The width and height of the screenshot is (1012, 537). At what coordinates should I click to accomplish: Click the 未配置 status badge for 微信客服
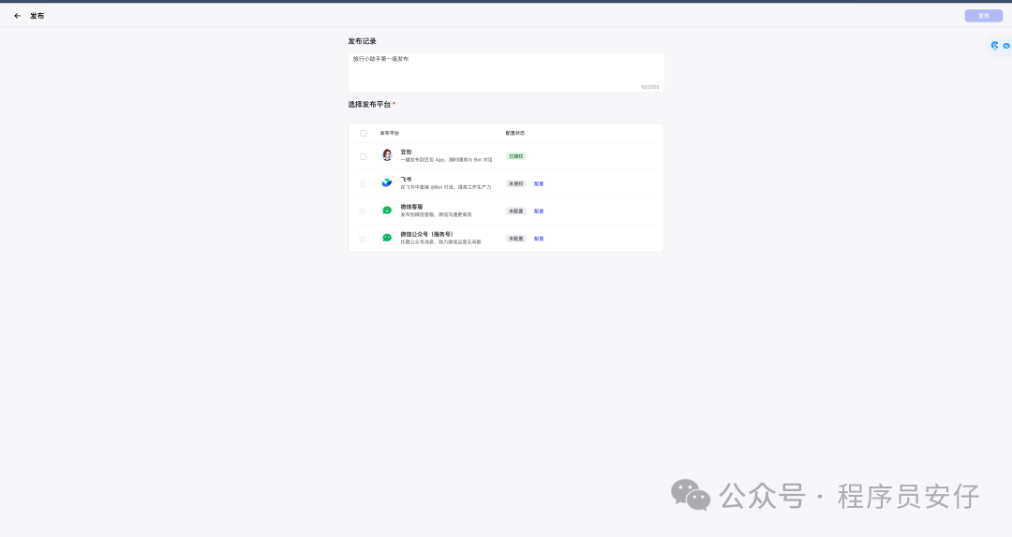tap(516, 211)
